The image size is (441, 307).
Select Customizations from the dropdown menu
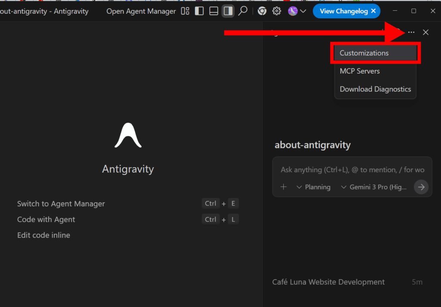click(364, 53)
